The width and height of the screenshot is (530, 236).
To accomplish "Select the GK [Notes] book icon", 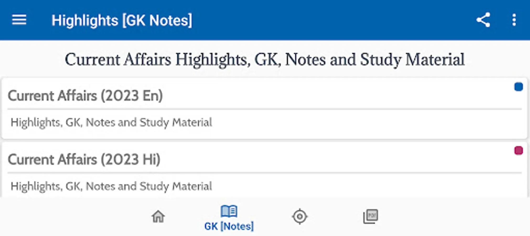I will (229, 211).
